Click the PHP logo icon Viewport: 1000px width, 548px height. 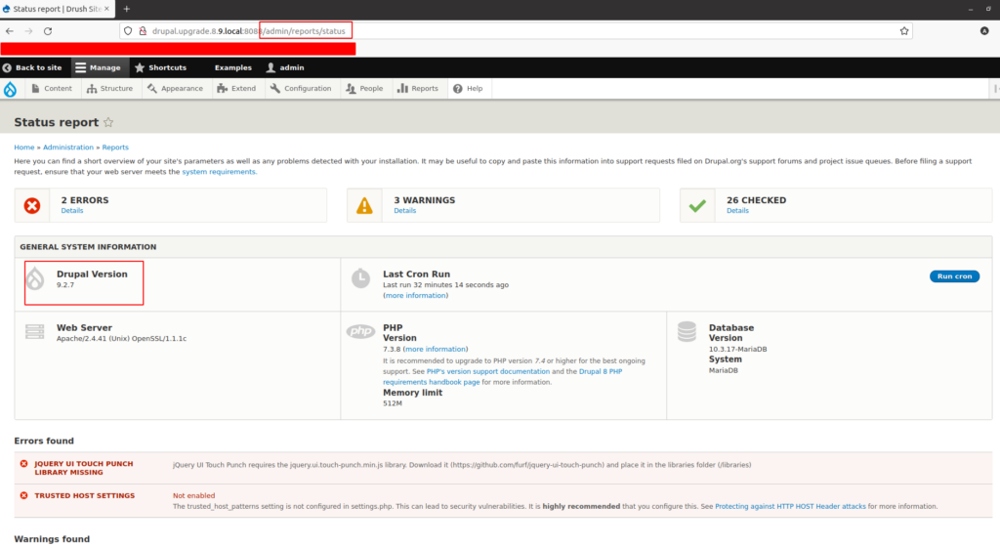point(360,331)
